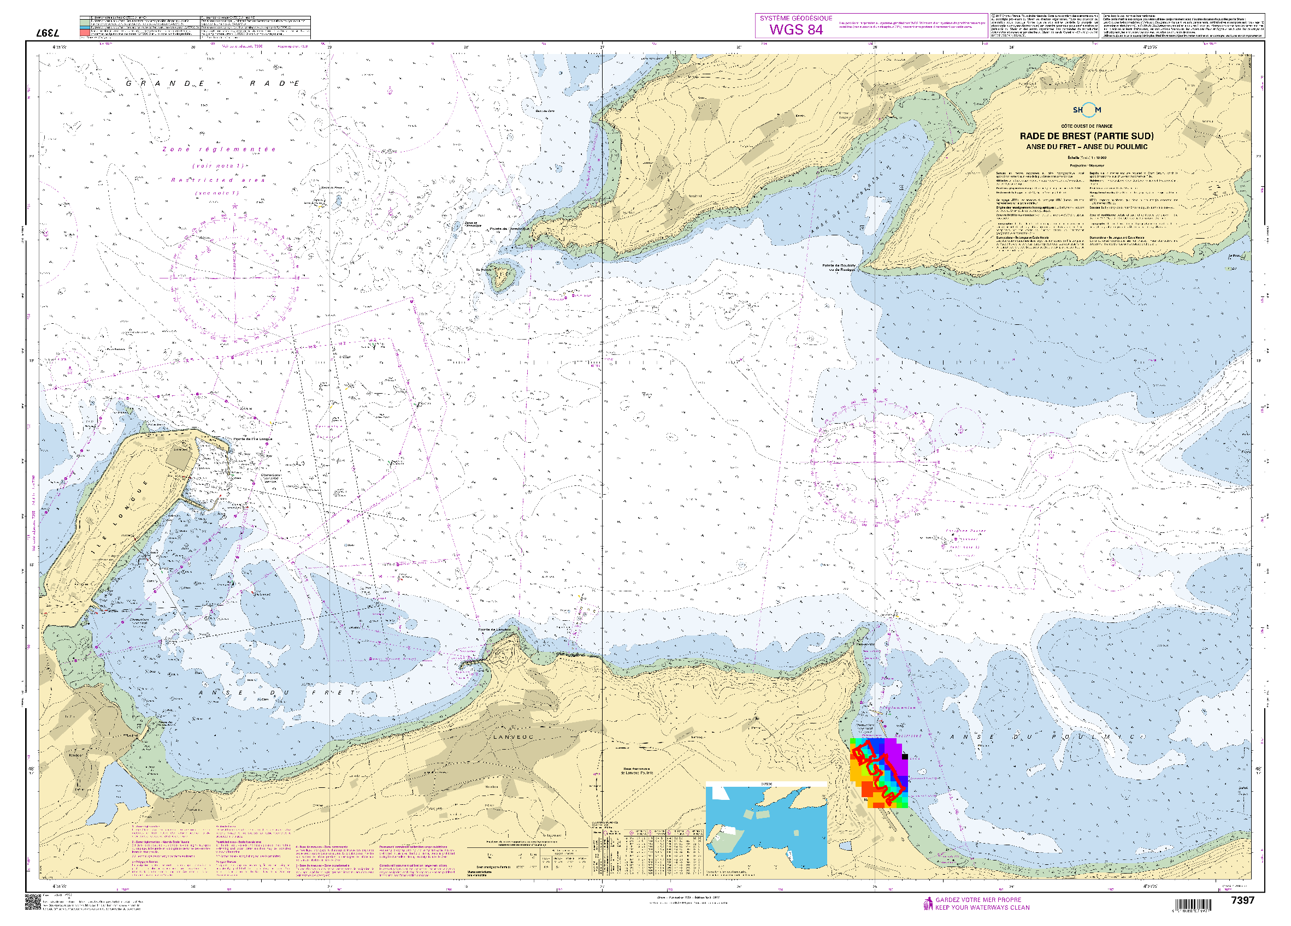1291x926 pixels.
Task: Click the small black square beside color grid
Action: tap(905, 757)
